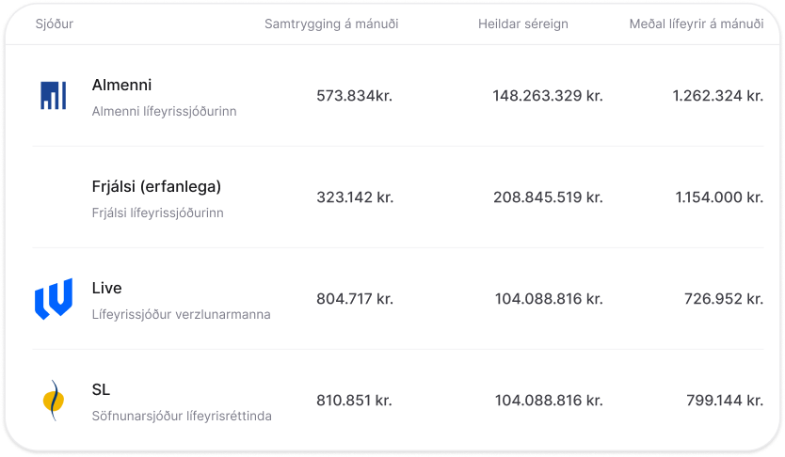Select the SL fund title
Image resolution: width=785 pixels, height=457 pixels.
pyautogui.click(x=102, y=389)
